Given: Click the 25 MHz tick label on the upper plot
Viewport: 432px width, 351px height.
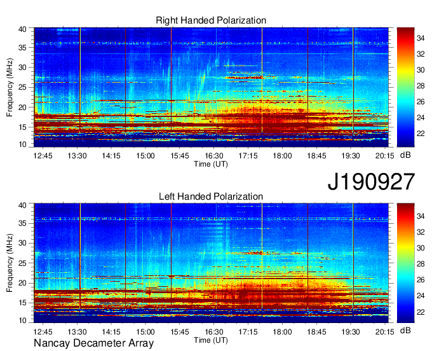Looking at the screenshot, I should [x=22, y=87].
